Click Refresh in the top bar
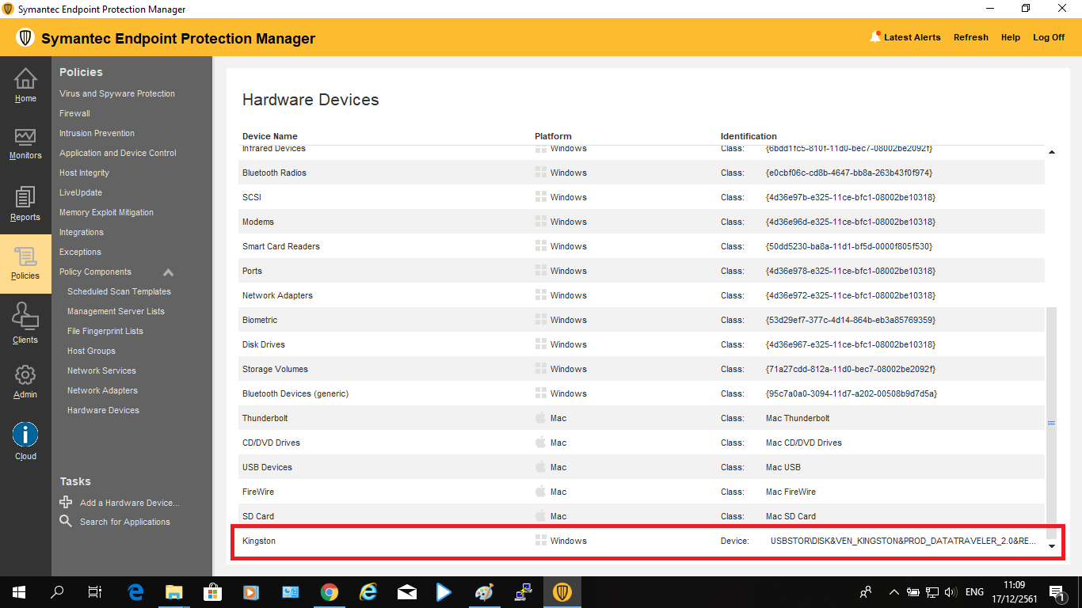This screenshot has height=608, width=1082. [x=970, y=37]
